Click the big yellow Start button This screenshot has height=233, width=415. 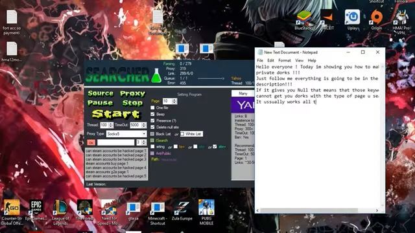117,114
